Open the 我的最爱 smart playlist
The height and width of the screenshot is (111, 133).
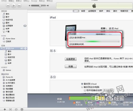pyautogui.click(x=9, y=89)
